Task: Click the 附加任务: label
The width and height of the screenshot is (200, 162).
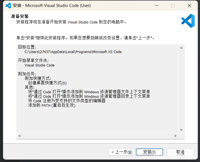Action: (x=27, y=74)
